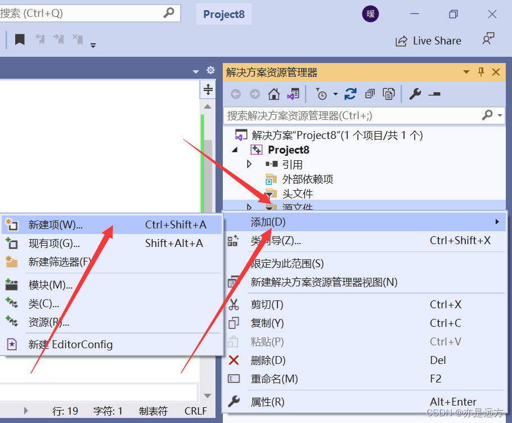The height and width of the screenshot is (423, 512).
Task: Choose 新建解决方案资源管理器视图(N)
Action: [365, 282]
